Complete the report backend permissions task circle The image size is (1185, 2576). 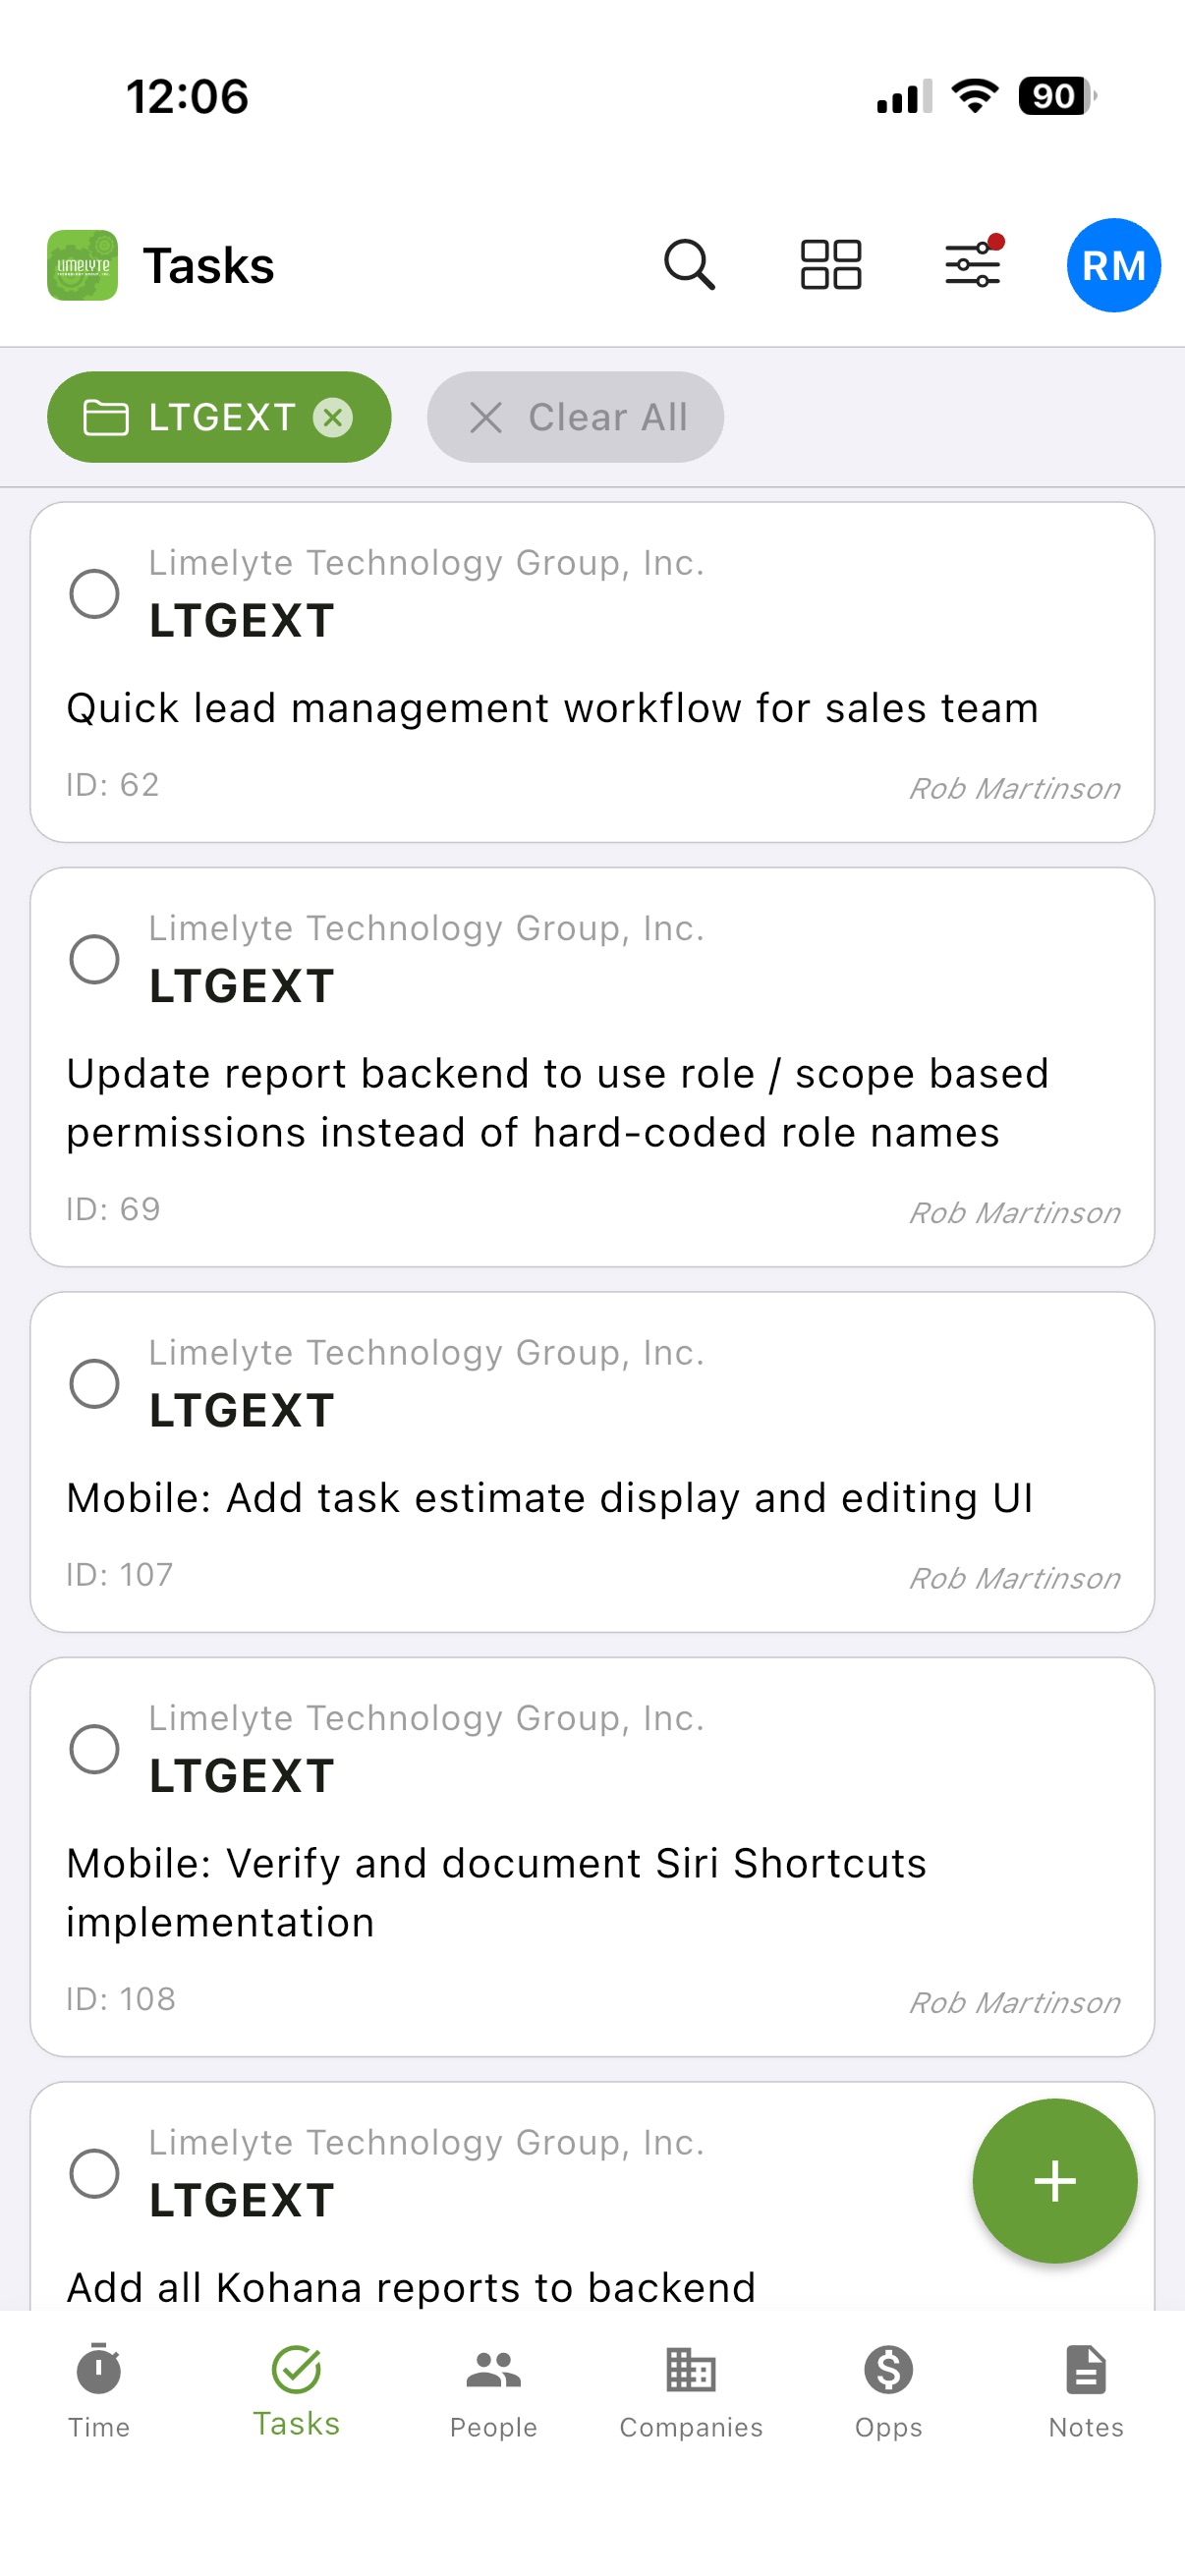click(x=95, y=959)
